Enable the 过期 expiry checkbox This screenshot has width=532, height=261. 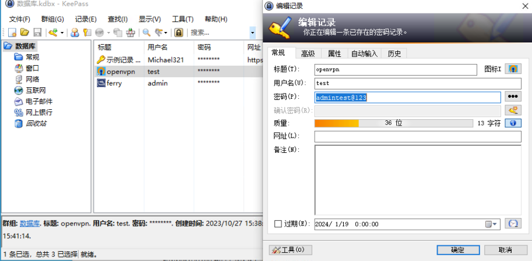278,224
